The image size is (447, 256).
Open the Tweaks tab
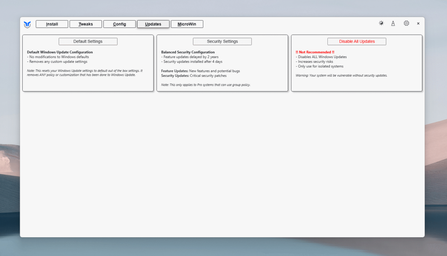(x=85, y=24)
